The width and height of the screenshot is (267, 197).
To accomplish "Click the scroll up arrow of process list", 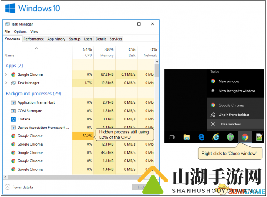I will tap(157, 61).
